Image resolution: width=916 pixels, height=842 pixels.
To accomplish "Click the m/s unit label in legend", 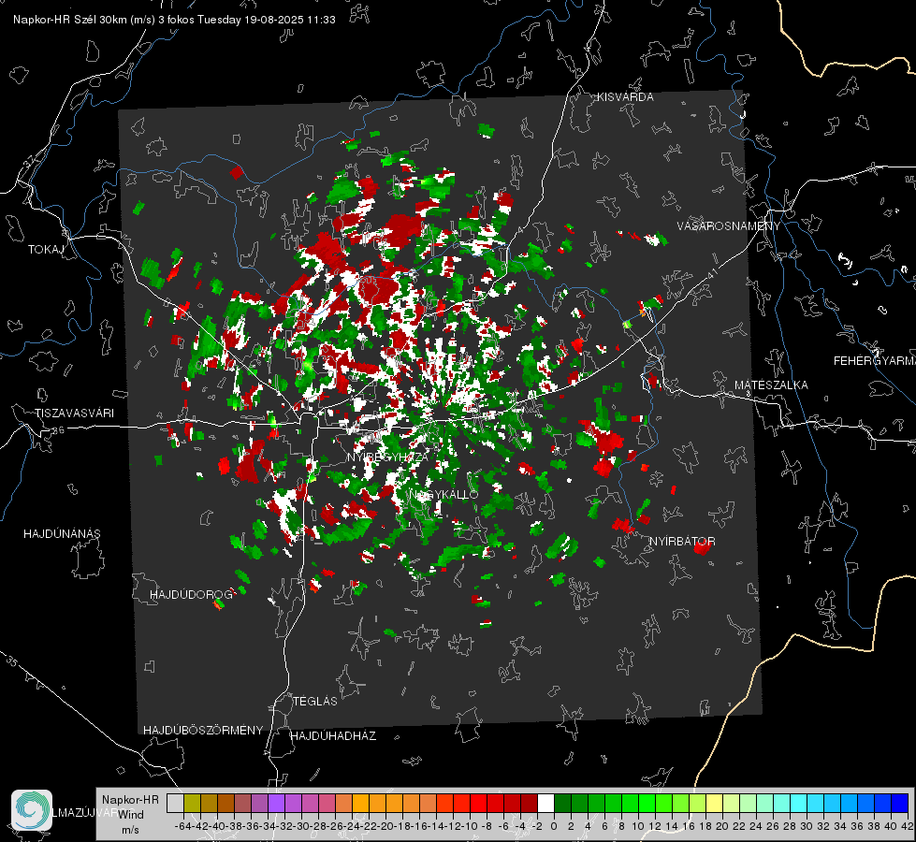I will click(130, 830).
